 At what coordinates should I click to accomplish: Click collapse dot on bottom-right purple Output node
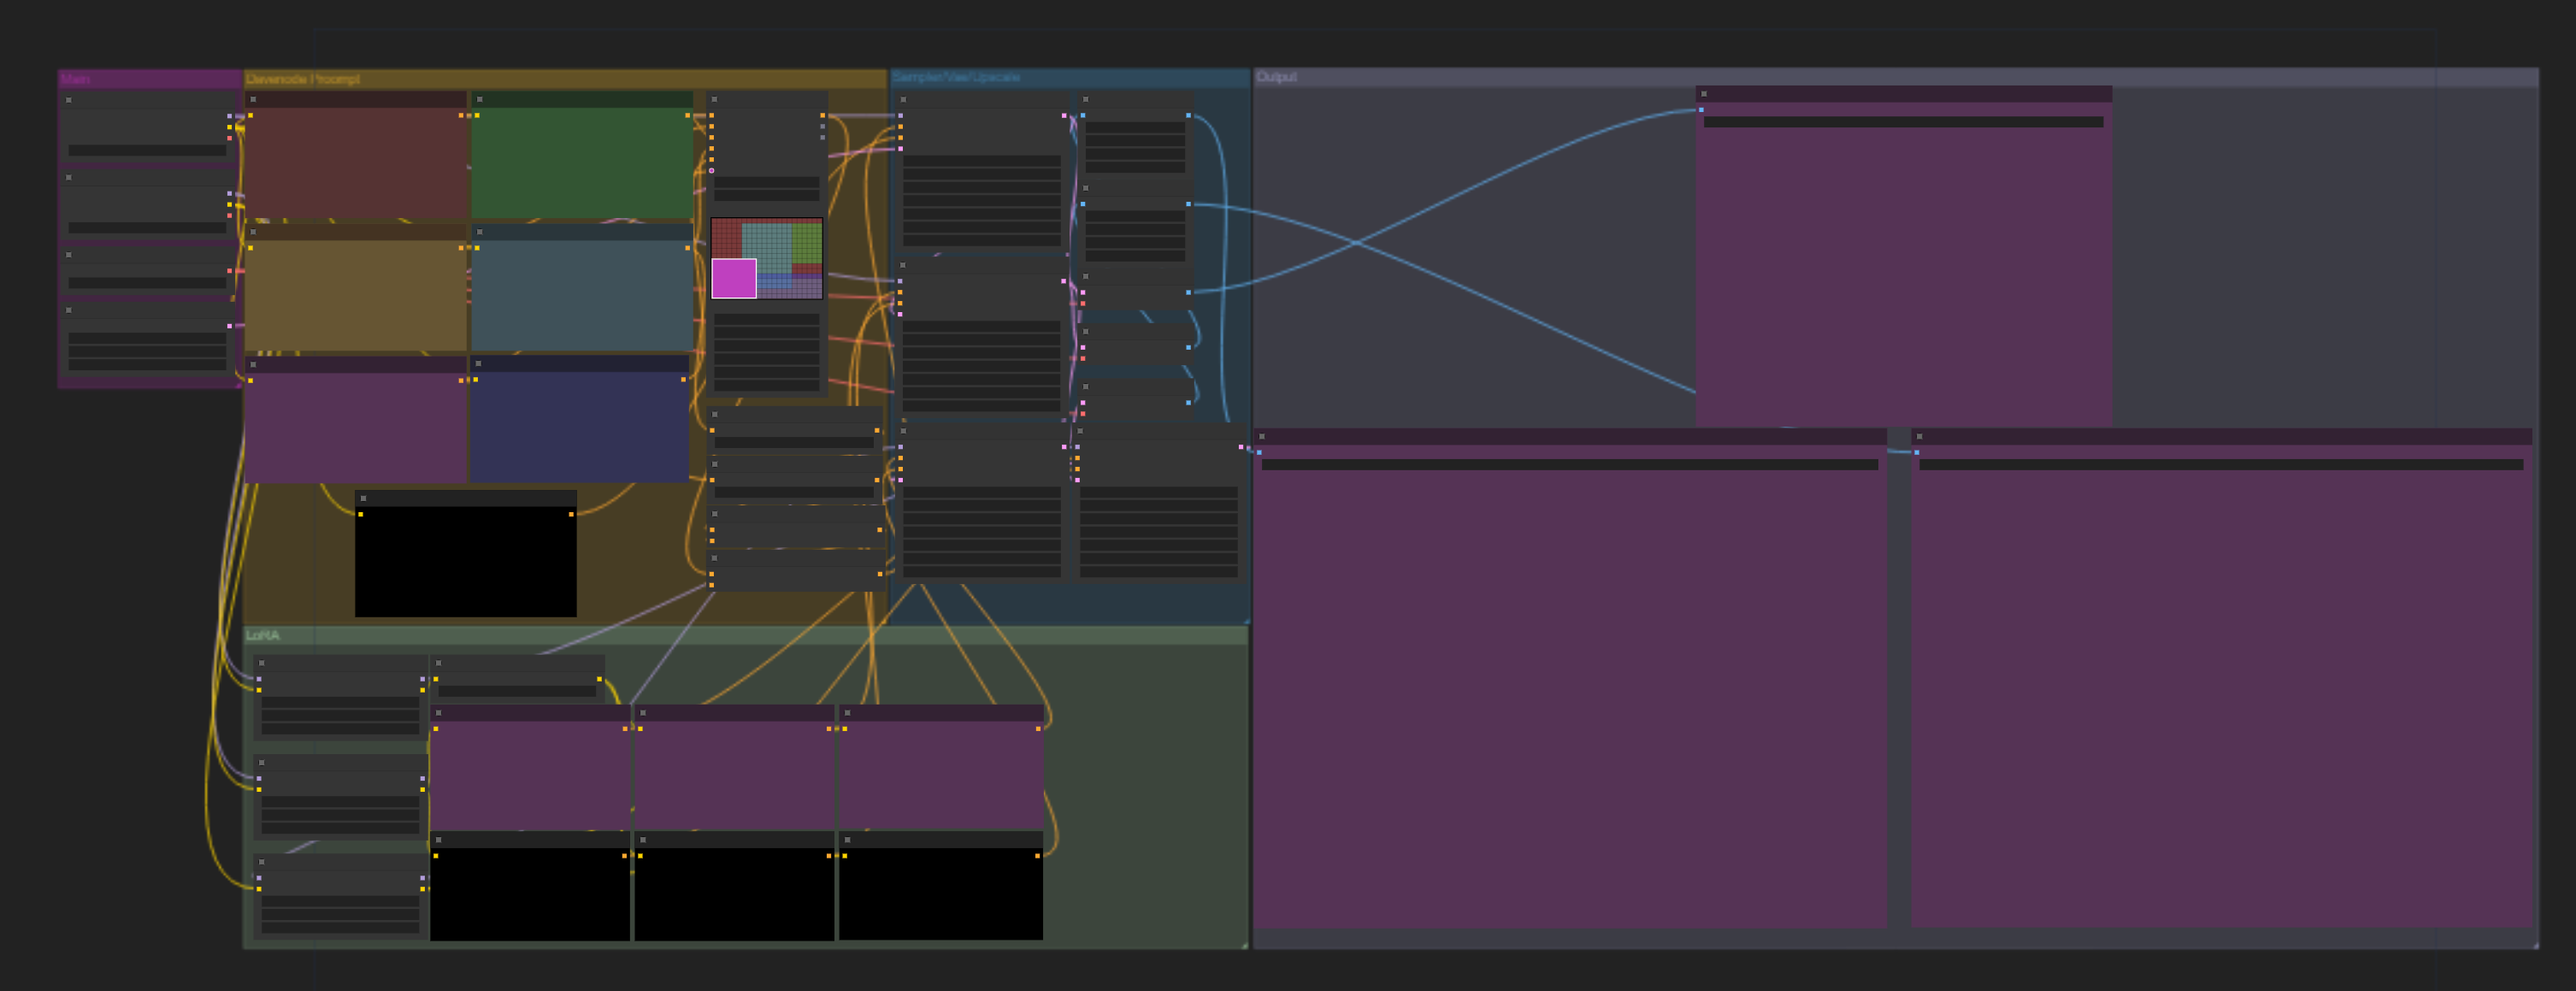tap(1919, 437)
